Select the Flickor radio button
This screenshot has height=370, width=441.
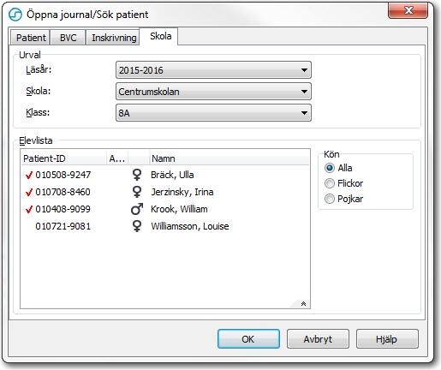(330, 183)
